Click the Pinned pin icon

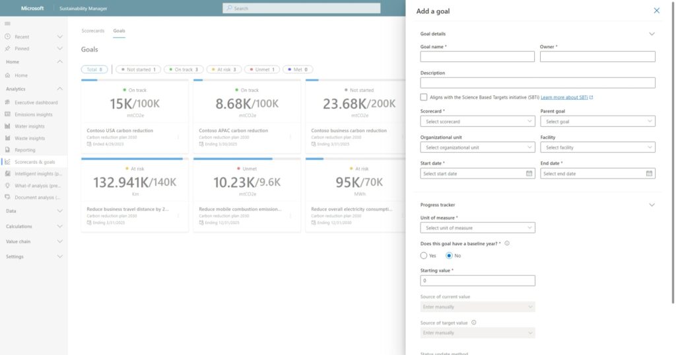7,48
